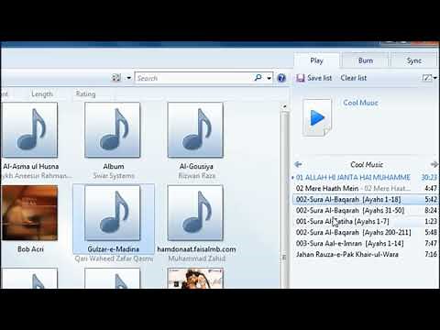Click the Save list button

point(314,78)
